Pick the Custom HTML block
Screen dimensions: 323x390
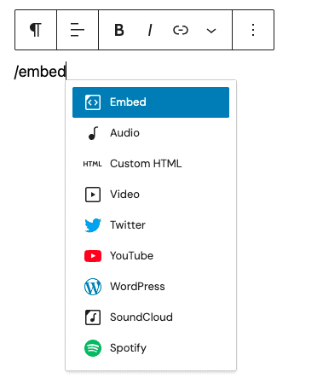click(x=151, y=164)
